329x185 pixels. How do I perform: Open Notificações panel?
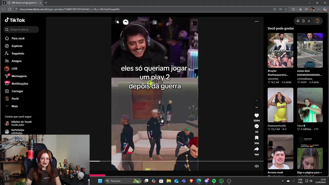[x=16, y=84]
